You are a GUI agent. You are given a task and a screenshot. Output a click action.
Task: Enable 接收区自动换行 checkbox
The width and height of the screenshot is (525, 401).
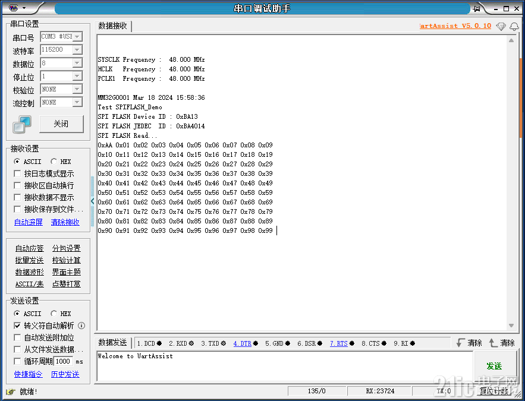point(17,185)
